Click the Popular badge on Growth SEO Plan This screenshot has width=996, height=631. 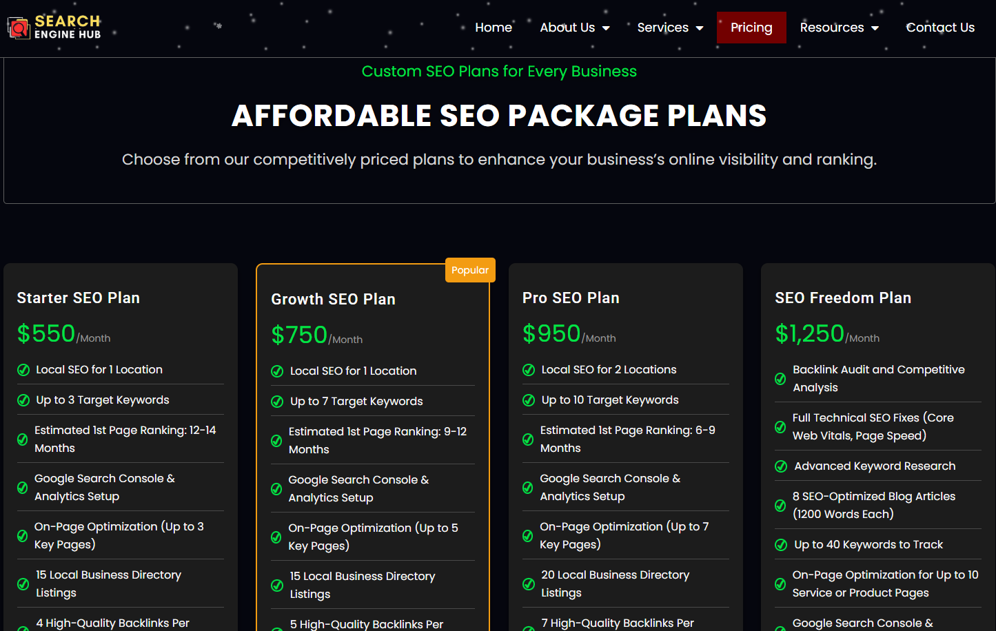[470, 269]
